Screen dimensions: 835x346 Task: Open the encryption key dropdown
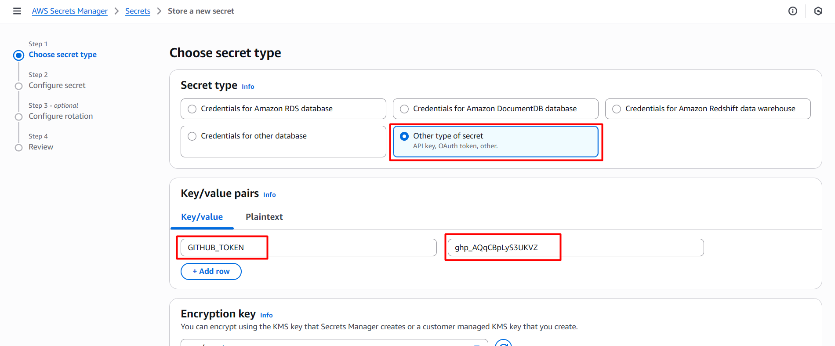334,342
